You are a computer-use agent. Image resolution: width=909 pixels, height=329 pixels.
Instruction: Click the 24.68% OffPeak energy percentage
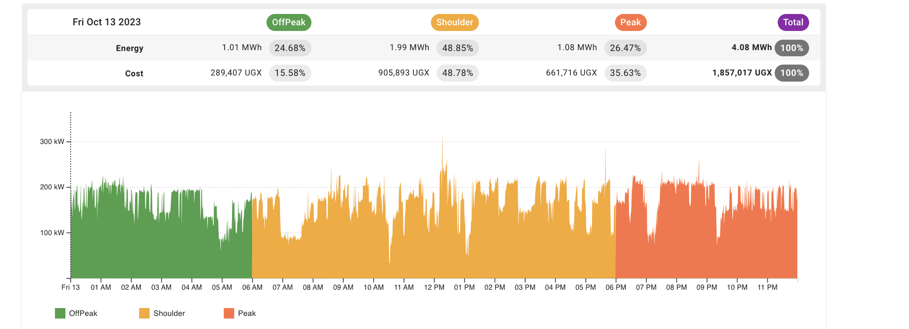[290, 48]
